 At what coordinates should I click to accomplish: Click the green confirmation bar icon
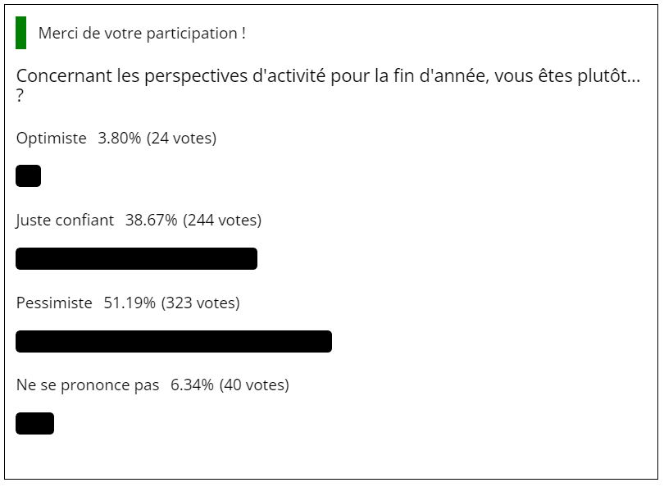[x=20, y=33]
